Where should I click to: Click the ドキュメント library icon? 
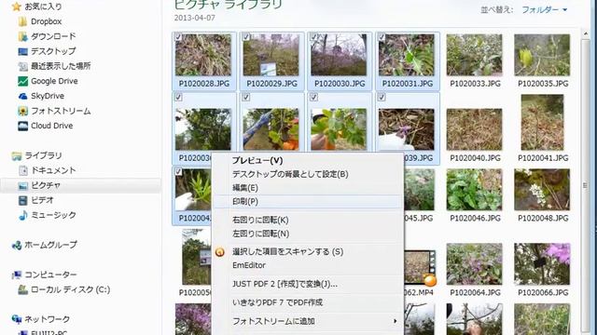[x=22, y=170]
